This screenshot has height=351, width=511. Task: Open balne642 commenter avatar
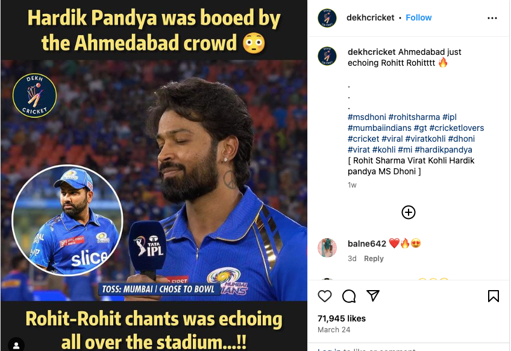click(327, 247)
